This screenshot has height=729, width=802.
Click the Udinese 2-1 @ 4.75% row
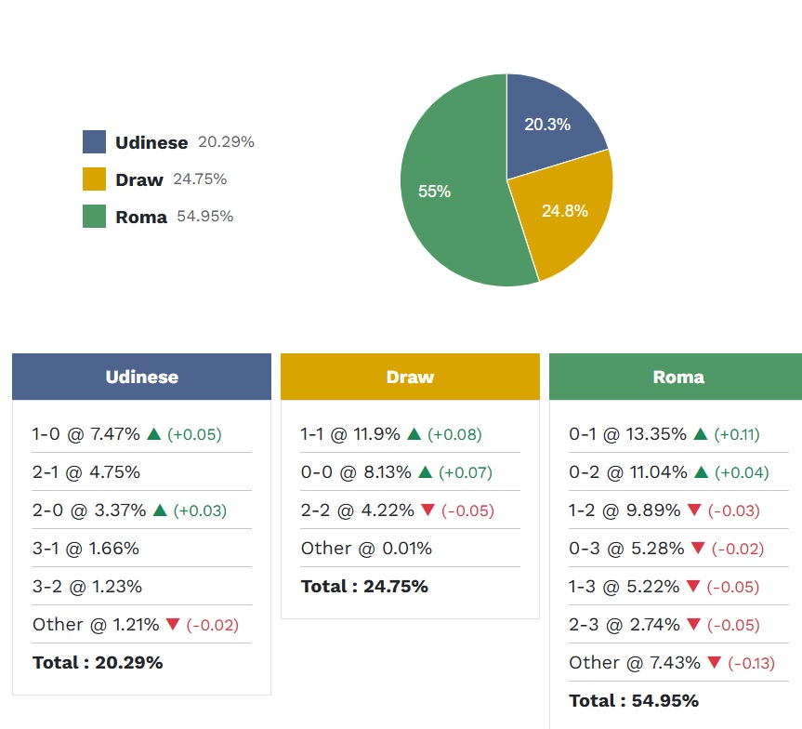pyautogui.click(x=86, y=472)
